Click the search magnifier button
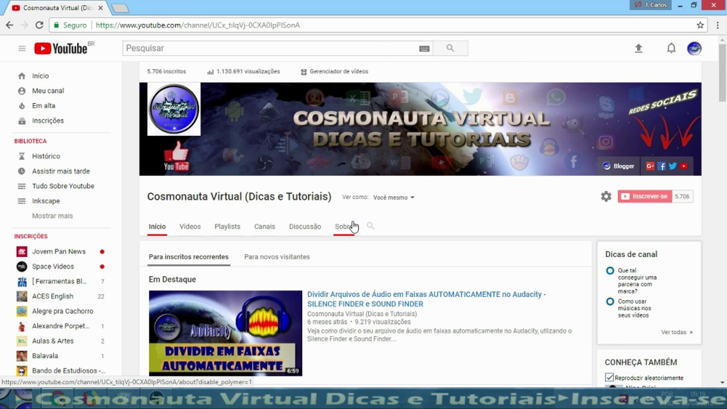This screenshot has height=409, width=727. click(450, 48)
